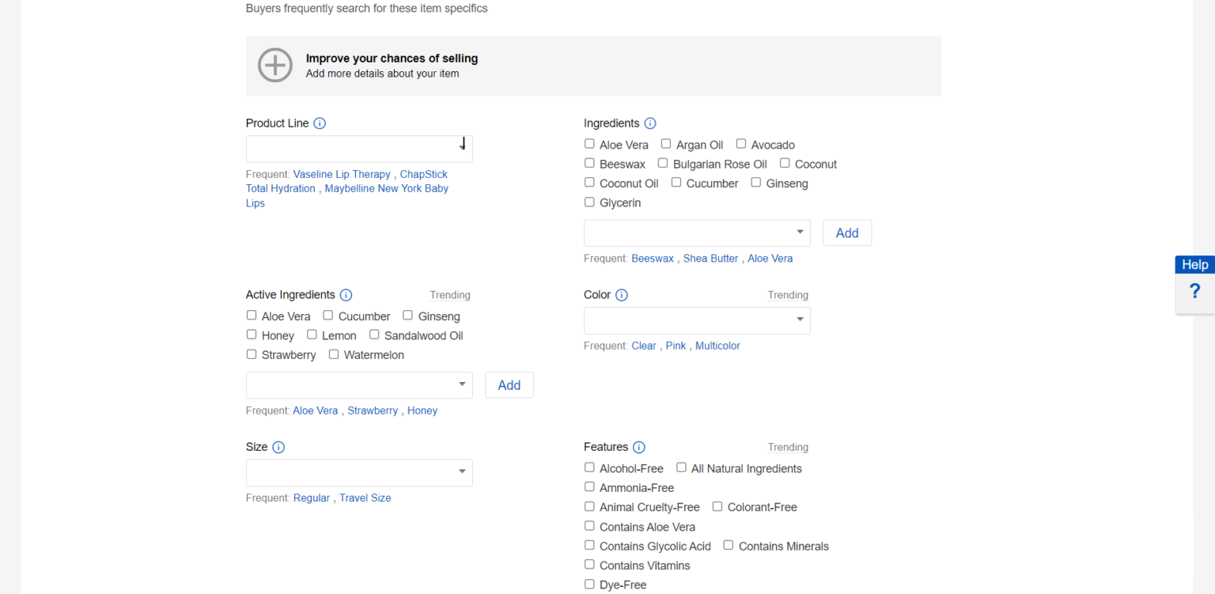Image resolution: width=1215 pixels, height=594 pixels.
Task: Choose frequent Travel Size link
Action: click(365, 498)
